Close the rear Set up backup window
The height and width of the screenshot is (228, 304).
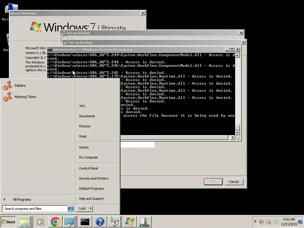pos(241,33)
